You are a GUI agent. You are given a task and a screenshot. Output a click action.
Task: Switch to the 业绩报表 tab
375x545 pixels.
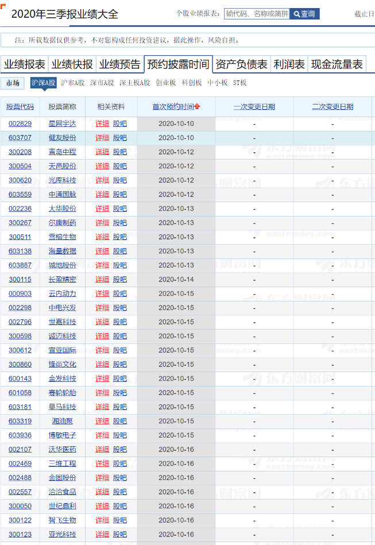[x=24, y=64]
